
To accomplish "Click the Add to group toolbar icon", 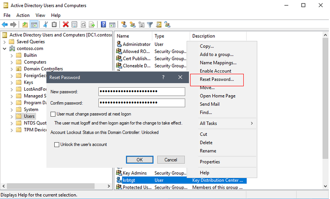I will [167, 25].
